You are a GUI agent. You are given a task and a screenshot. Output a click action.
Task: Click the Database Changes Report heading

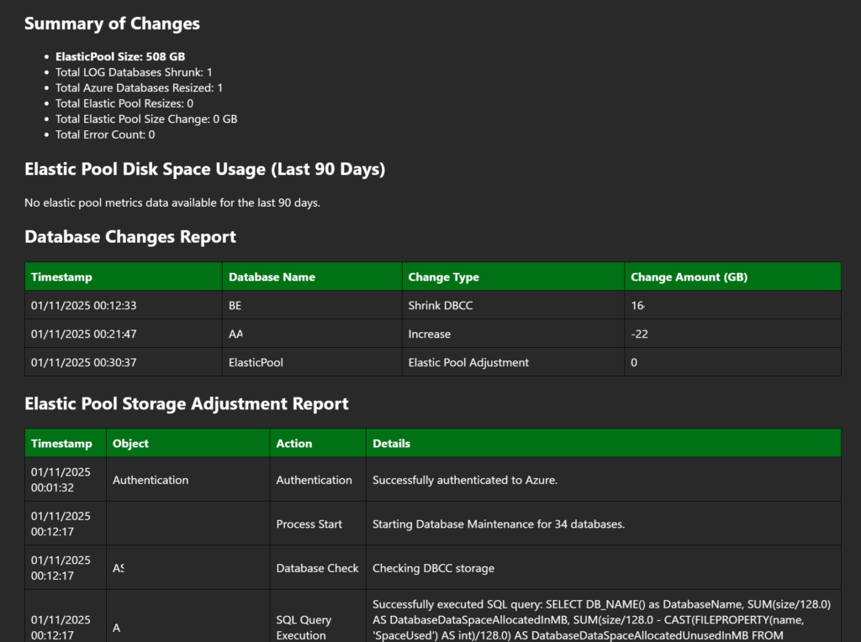130,237
